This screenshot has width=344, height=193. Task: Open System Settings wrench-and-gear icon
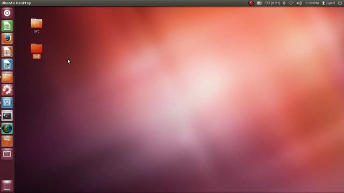pyautogui.click(x=7, y=90)
